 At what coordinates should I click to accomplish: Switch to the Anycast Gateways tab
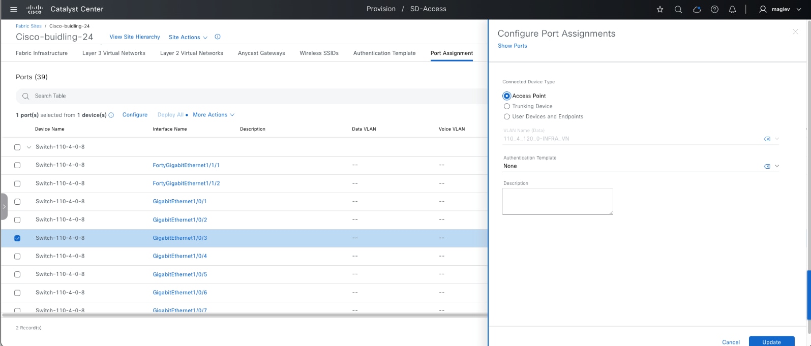261,53
